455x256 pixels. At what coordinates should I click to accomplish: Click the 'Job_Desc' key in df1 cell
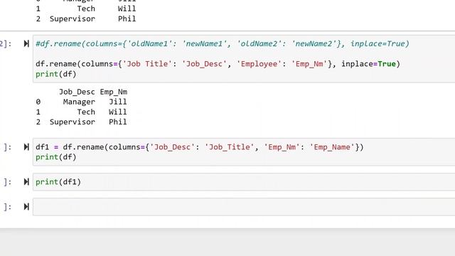[x=172, y=147]
